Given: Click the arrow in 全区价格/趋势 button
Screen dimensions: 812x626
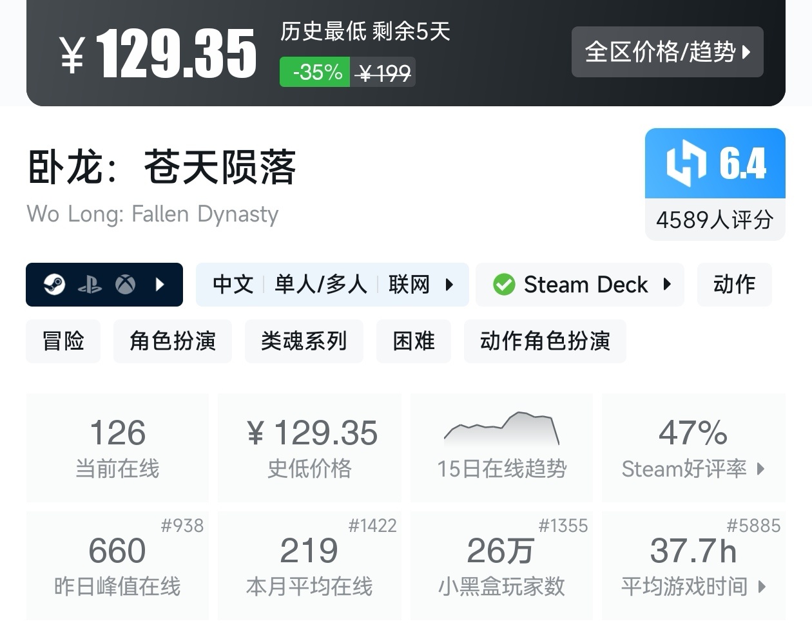Looking at the screenshot, I should click(x=746, y=52).
